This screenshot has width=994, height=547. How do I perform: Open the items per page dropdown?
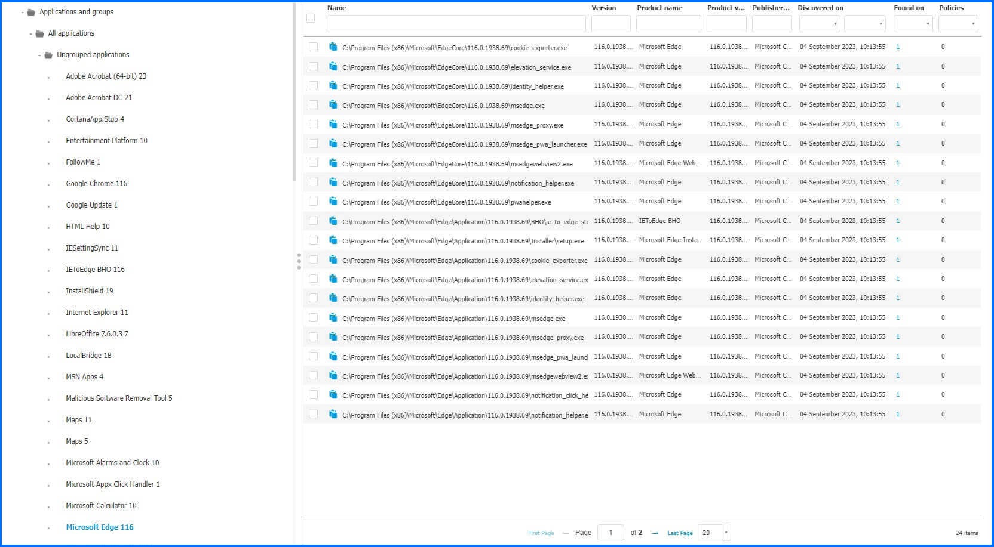726,533
